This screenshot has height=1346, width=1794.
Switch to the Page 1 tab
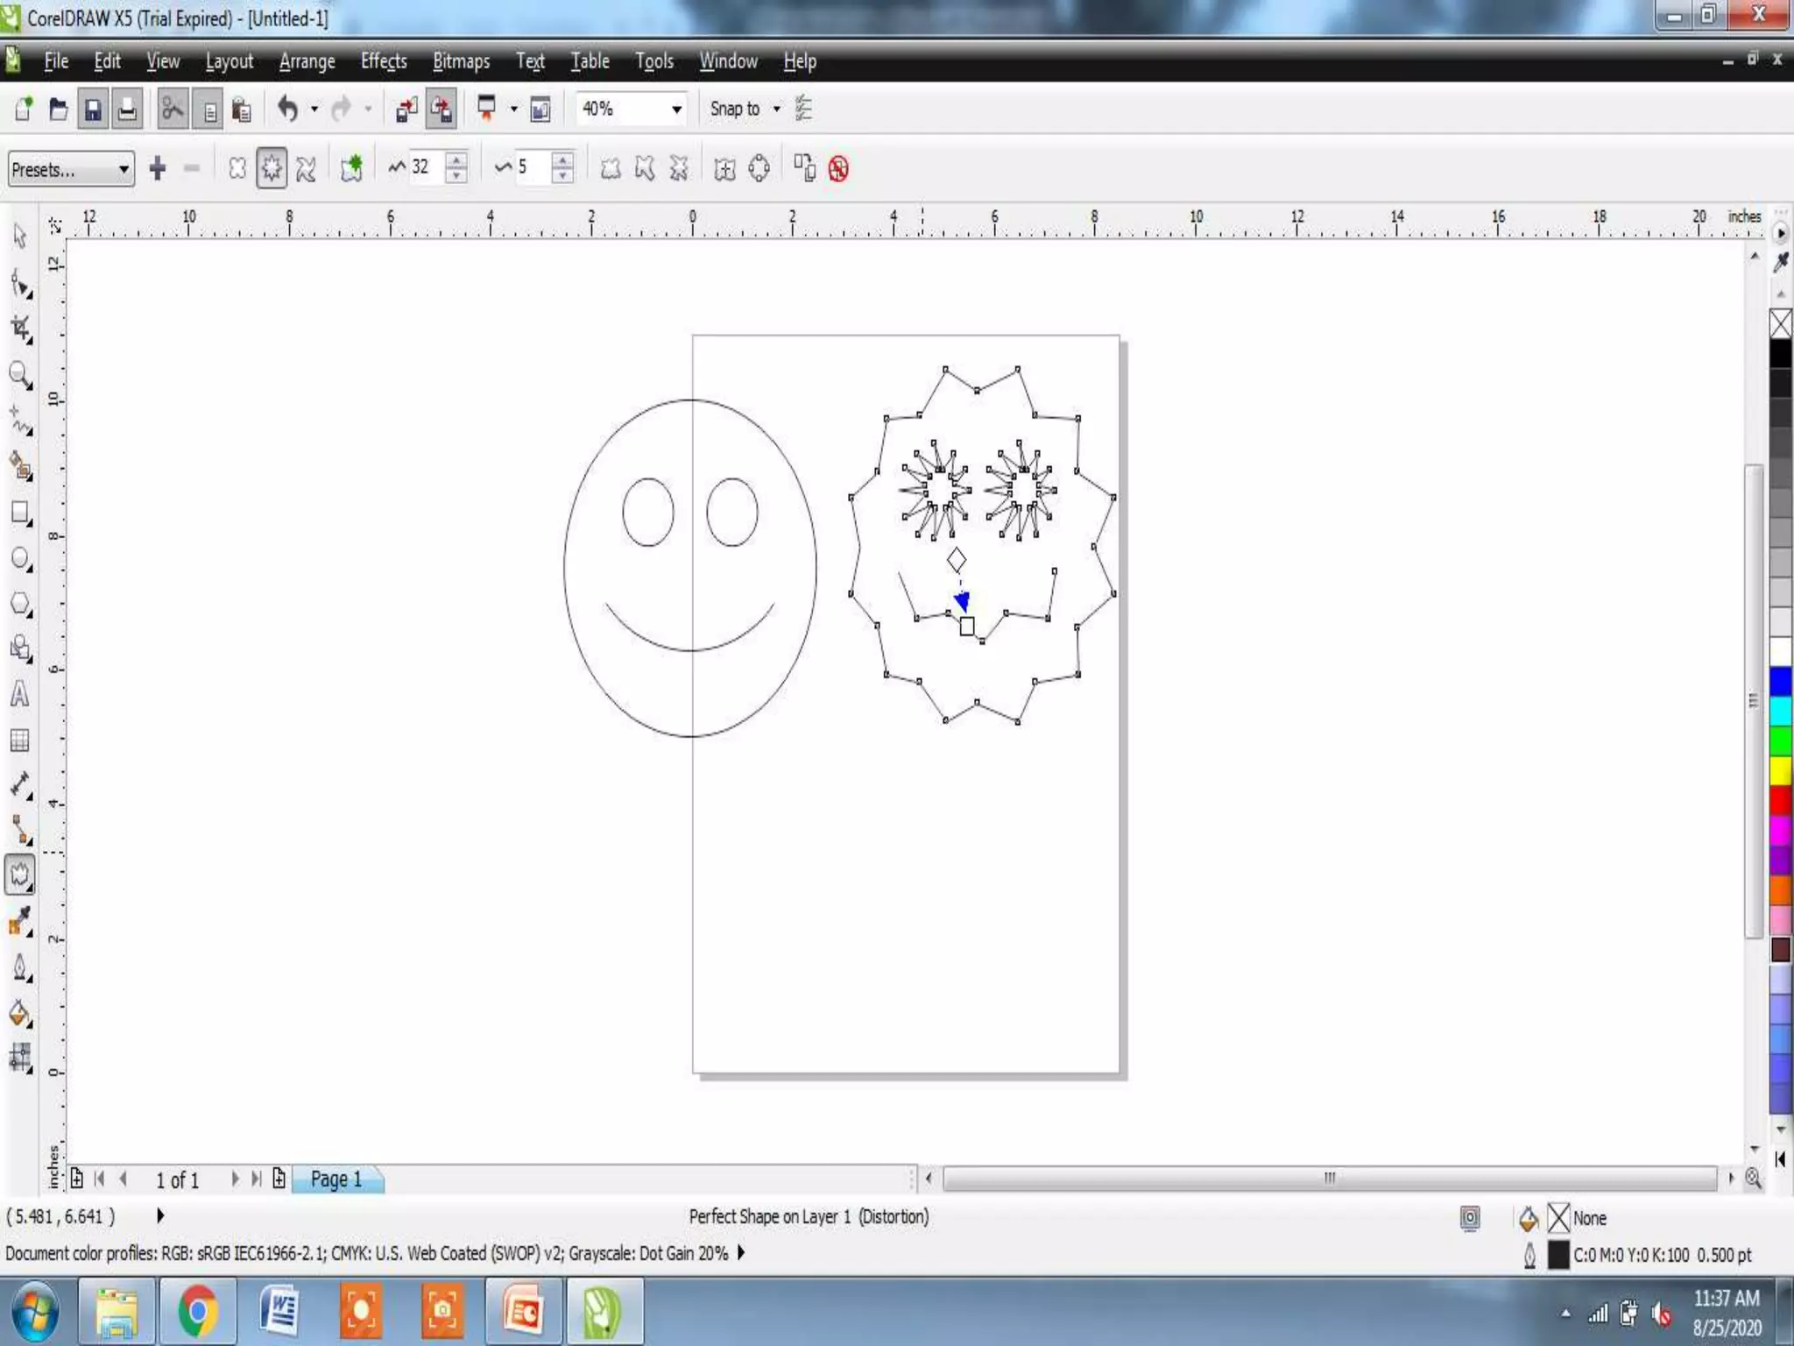pyautogui.click(x=336, y=1180)
